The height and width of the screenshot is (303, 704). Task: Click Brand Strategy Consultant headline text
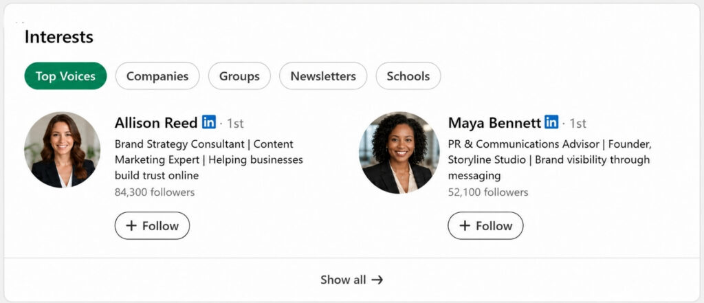209,159
